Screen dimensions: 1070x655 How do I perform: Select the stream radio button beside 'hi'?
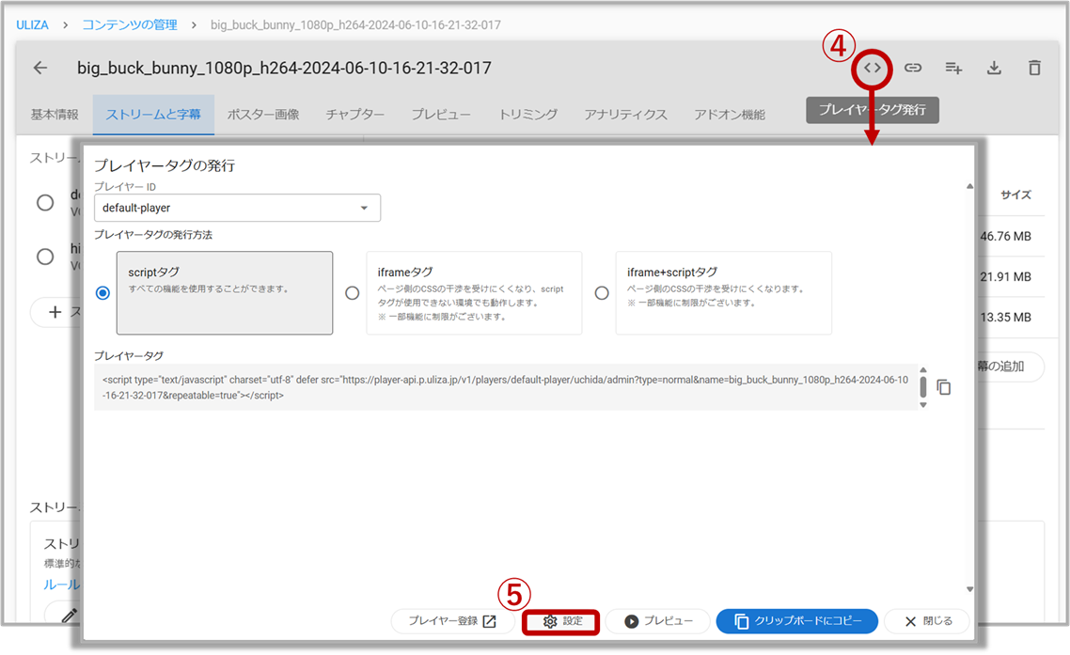[45, 257]
